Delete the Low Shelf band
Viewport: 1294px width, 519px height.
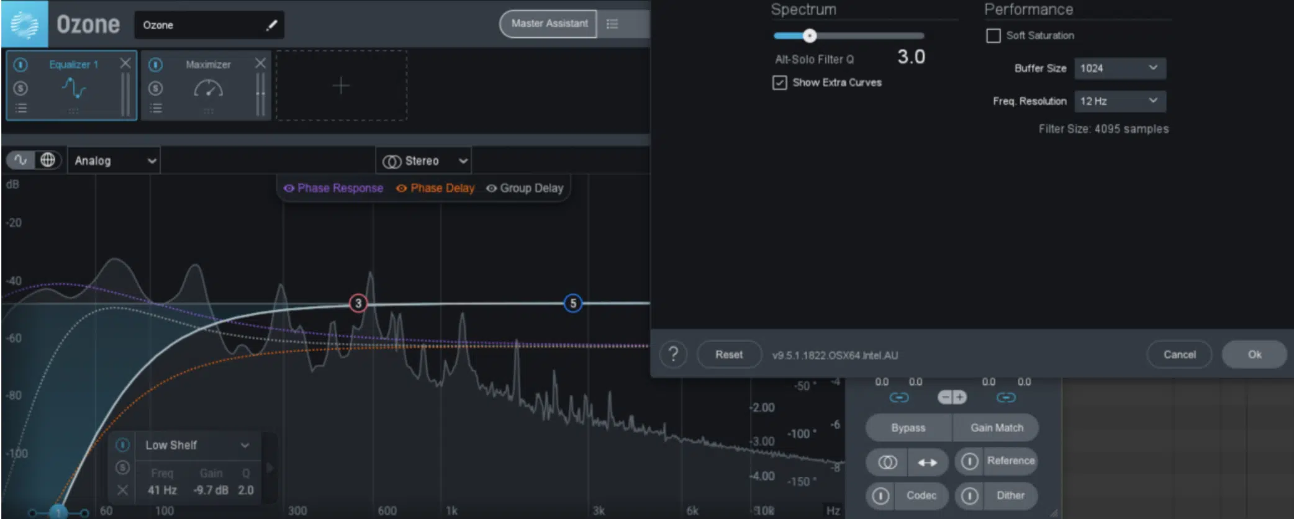123,490
